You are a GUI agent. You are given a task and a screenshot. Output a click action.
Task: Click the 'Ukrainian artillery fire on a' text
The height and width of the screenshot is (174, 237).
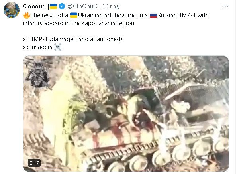coord(113,15)
